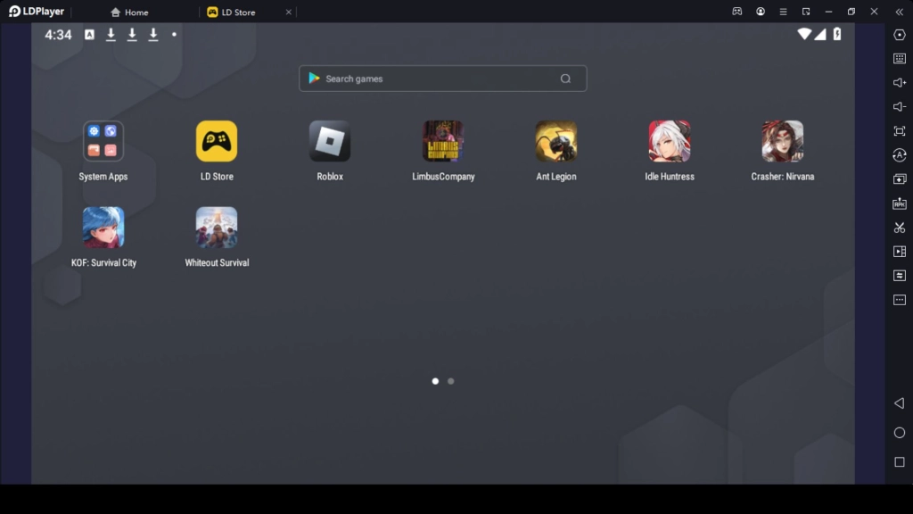Show more tools ellipsis icon
The width and height of the screenshot is (913, 514).
click(x=900, y=300)
